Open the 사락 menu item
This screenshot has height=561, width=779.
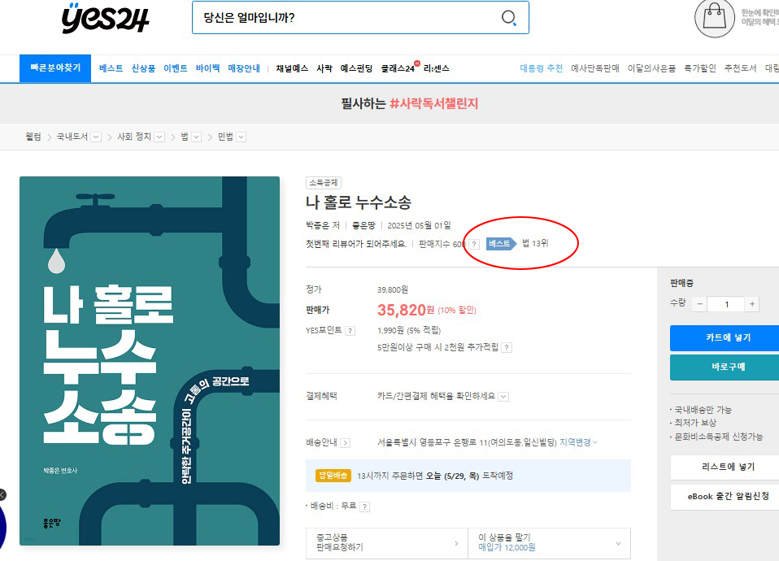tap(324, 68)
